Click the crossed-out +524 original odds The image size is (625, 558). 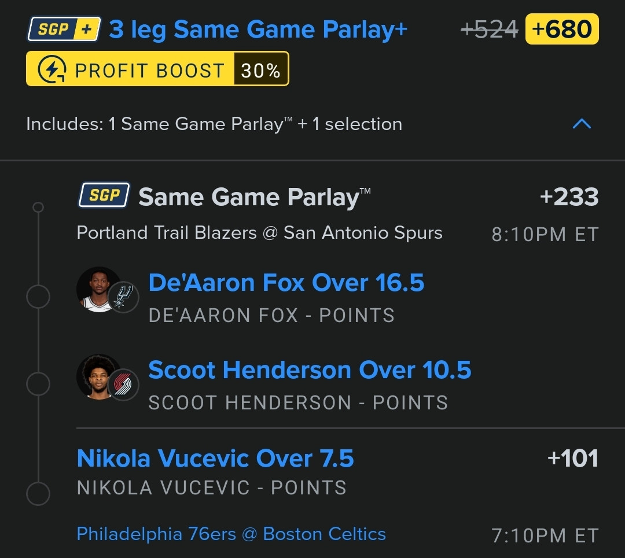[489, 29]
